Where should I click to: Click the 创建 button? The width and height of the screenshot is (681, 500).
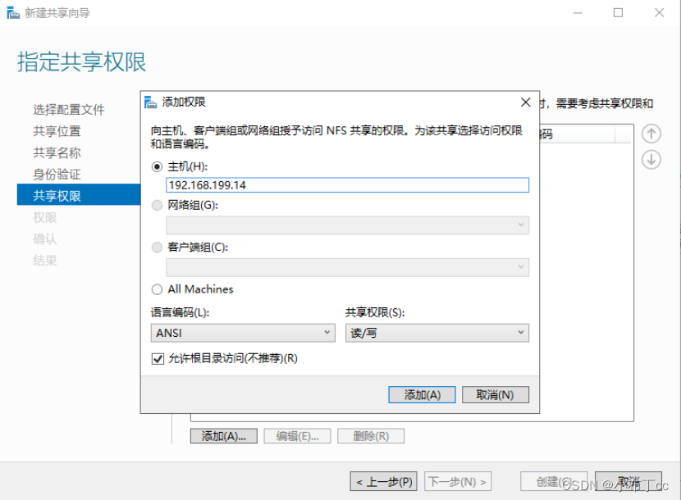[x=554, y=481]
